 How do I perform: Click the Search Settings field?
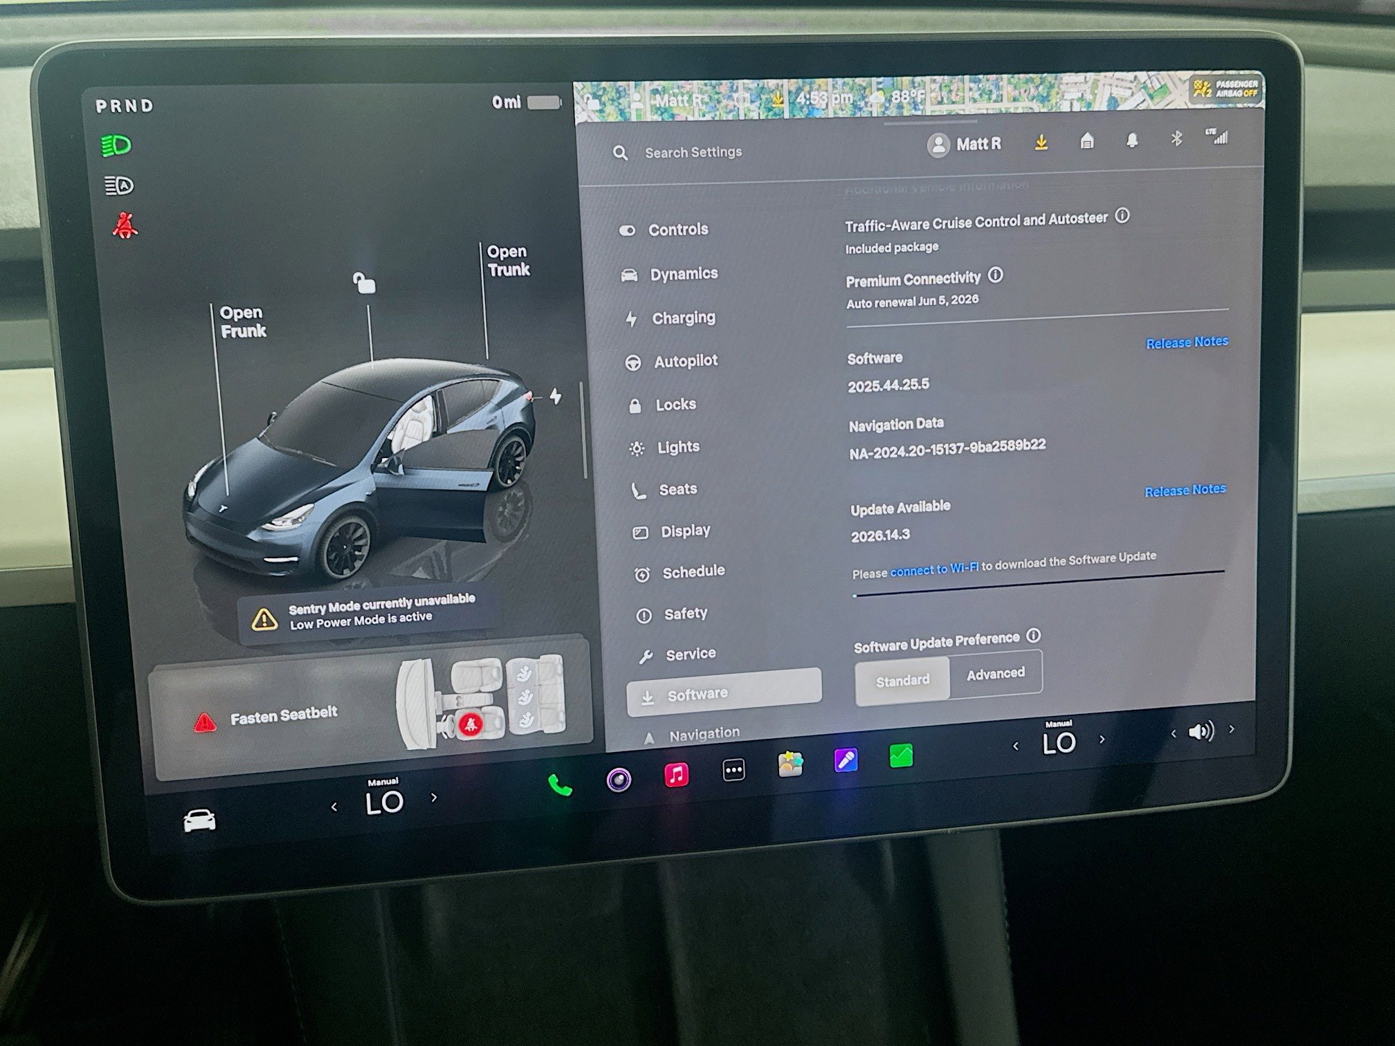pyautogui.click(x=693, y=152)
